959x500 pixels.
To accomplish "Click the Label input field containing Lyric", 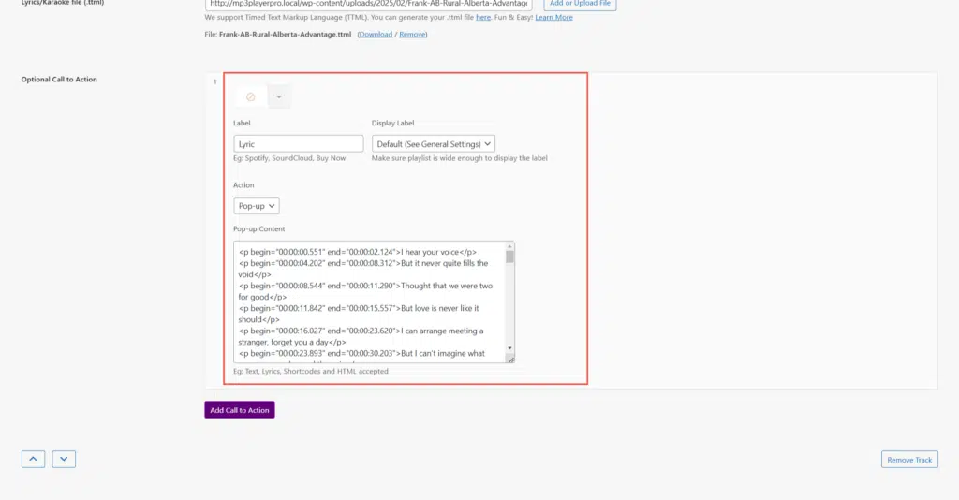I will click(x=299, y=143).
